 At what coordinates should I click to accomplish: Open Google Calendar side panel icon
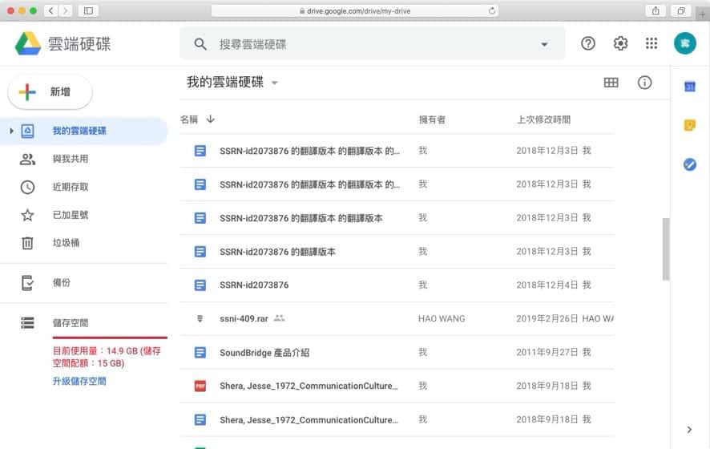pyautogui.click(x=689, y=87)
